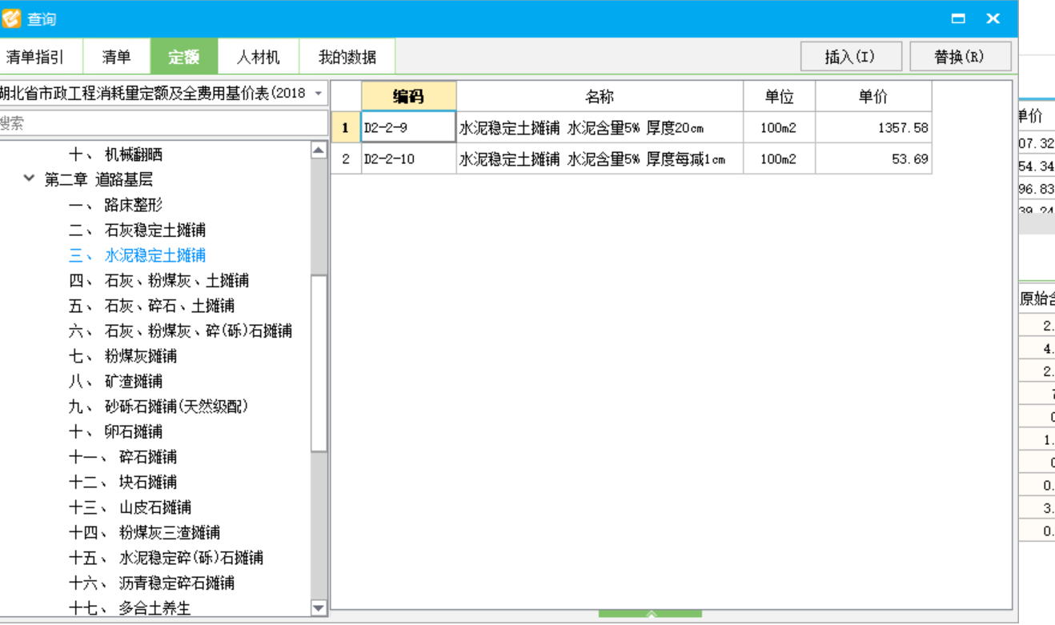Click price cell 53.69

click(x=873, y=158)
